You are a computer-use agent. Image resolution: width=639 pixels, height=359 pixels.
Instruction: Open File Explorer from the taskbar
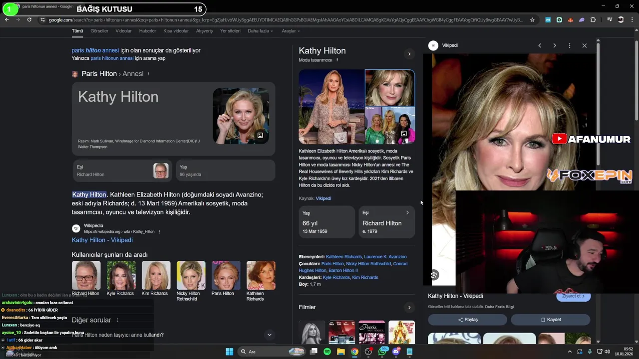click(341, 352)
